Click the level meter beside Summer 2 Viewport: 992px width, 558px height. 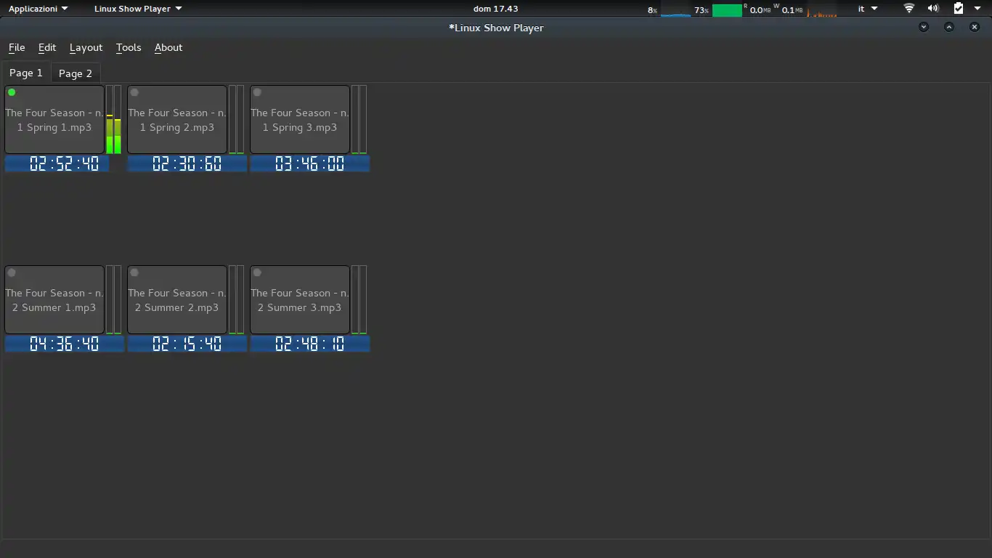pyautogui.click(x=237, y=300)
